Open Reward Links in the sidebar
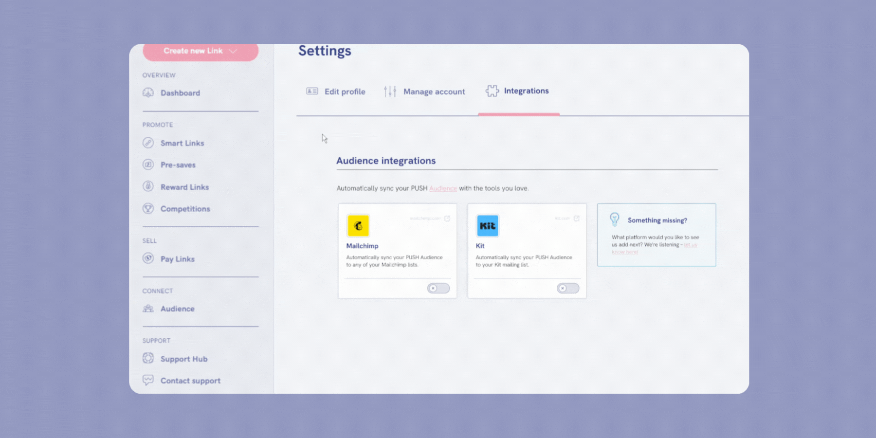Screen dimensions: 876x438 (x=176, y=186)
